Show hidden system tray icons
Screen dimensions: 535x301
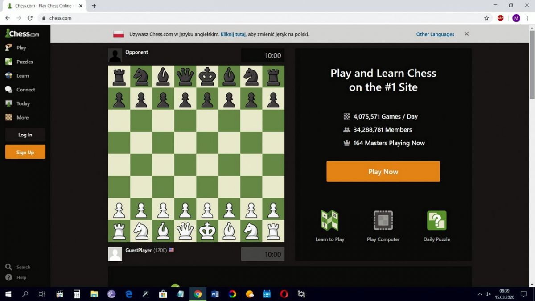coord(480,294)
